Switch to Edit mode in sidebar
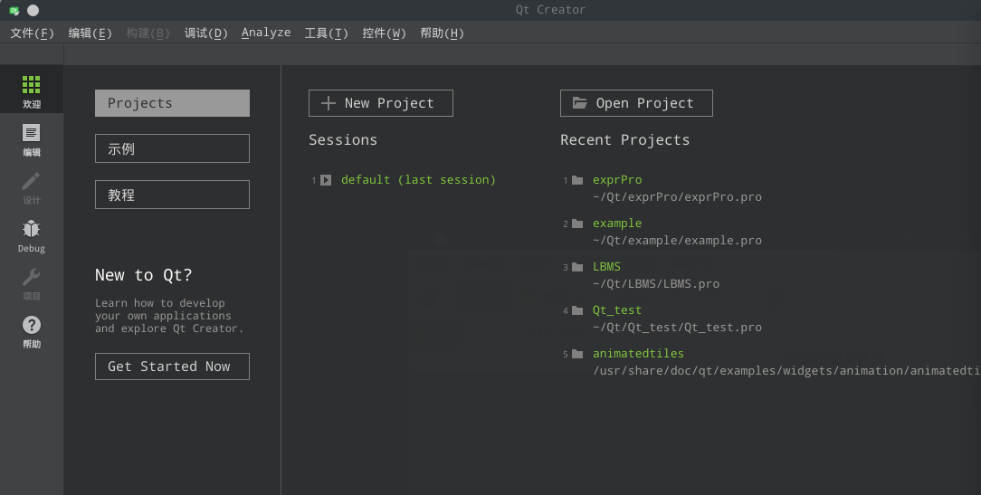This screenshot has height=495, width=981. [31, 134]
